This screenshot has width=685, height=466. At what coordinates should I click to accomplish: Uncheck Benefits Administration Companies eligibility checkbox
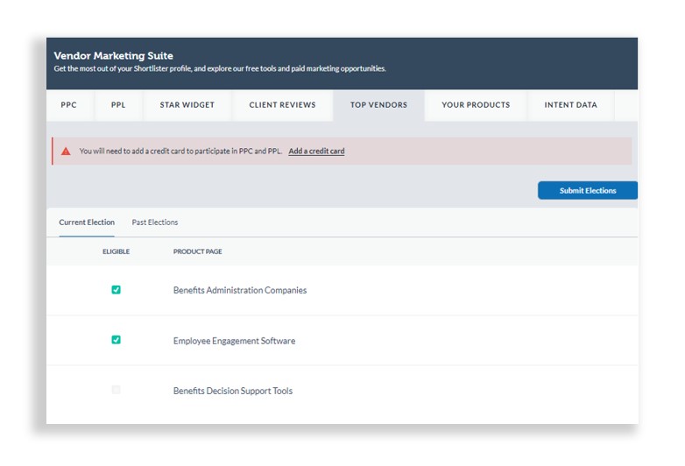coord(117,290)
